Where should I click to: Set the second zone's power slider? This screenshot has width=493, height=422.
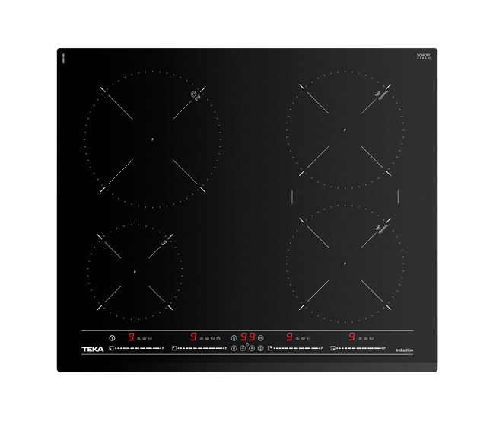tap(200, 348)
